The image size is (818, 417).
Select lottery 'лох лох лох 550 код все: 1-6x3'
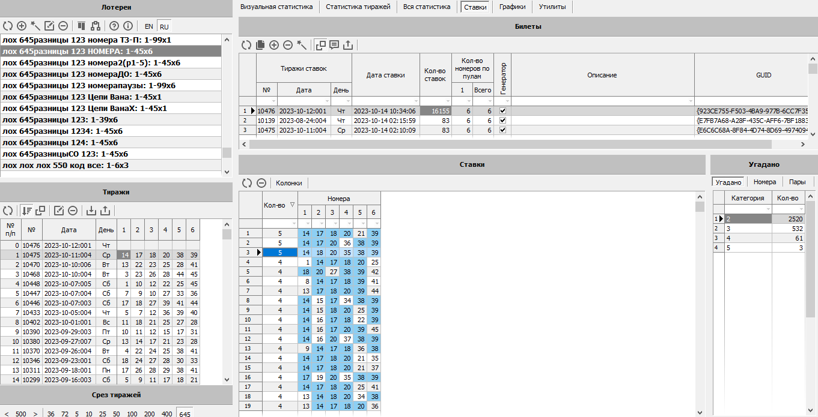(x=111, y=165)
